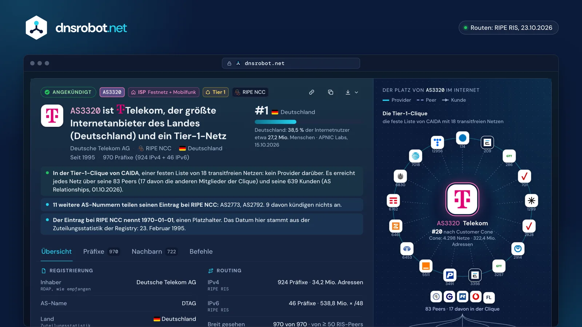Click the large Telekom T logo beside the headline
The width and height of the screenshot is (582, 327).
[x=52, y=116]
